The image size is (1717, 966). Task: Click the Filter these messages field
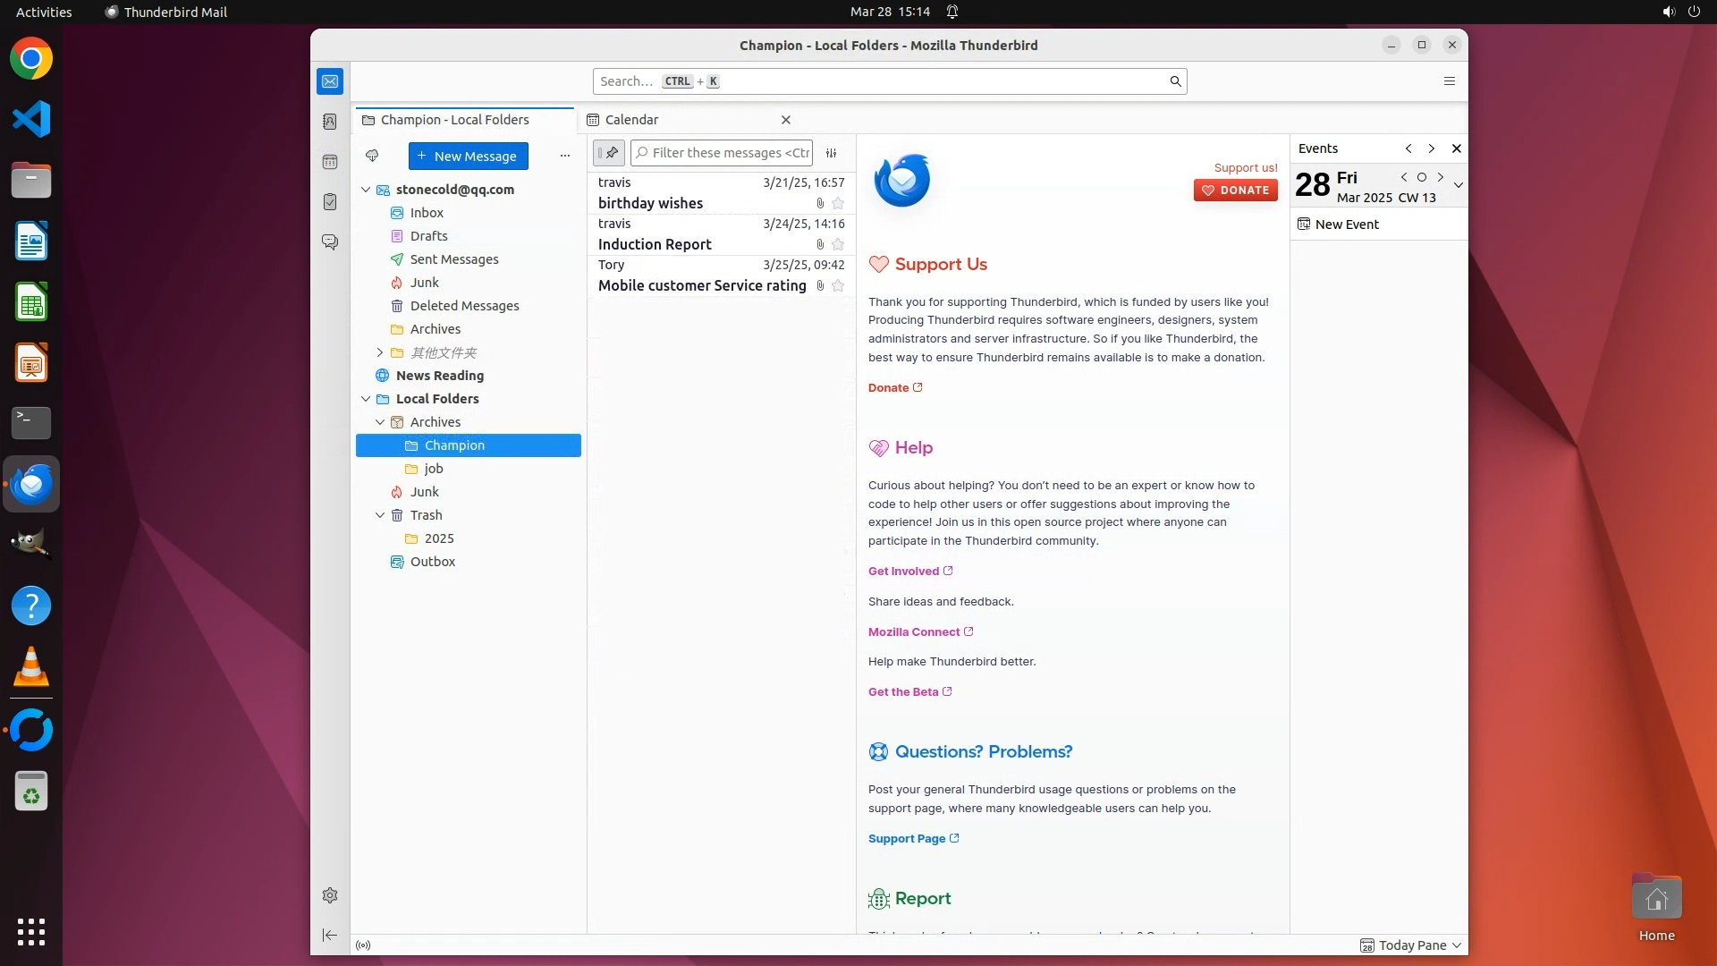(x=729, y=153)
